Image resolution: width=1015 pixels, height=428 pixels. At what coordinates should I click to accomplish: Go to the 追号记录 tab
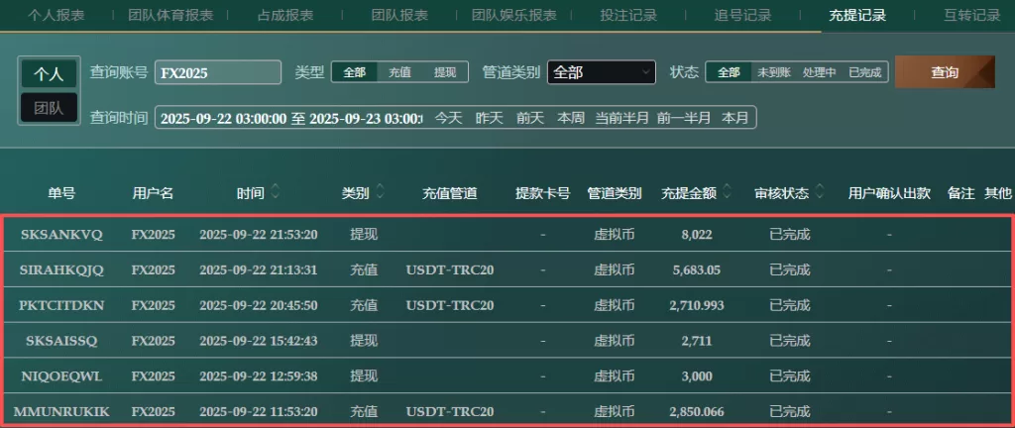click(x=742, y=16)
